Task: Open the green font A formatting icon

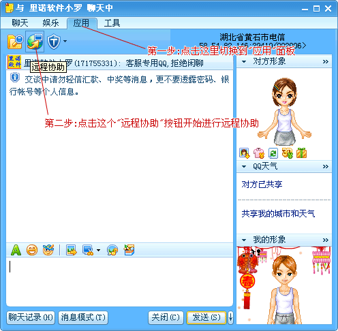Action: tap(16, 250)
